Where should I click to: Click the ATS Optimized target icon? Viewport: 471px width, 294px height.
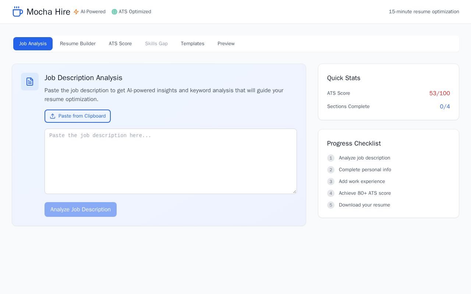click(114, 12)
